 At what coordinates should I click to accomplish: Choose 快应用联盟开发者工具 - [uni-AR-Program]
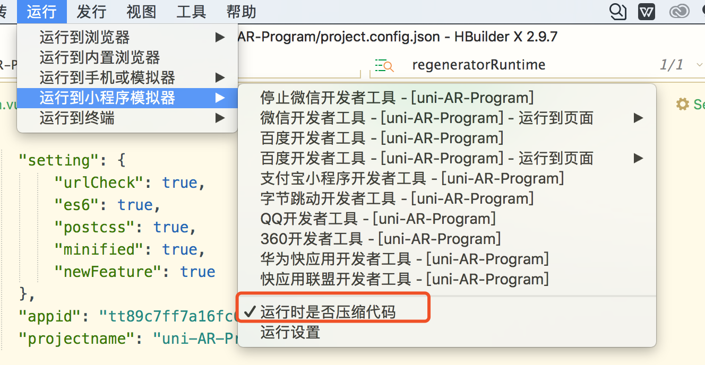click(447, 279)
